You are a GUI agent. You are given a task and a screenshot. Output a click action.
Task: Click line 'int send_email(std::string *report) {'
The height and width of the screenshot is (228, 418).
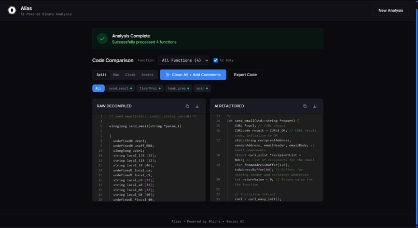(x=263, y=121)
